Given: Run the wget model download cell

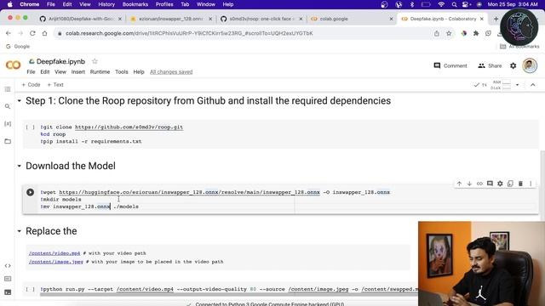Looking at the screenshot, I should click(x=31, y=192).
